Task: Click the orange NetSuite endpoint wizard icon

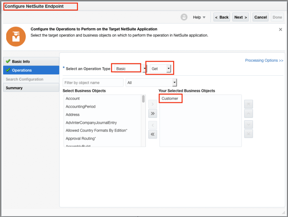Action: click(x=16, y=36)
